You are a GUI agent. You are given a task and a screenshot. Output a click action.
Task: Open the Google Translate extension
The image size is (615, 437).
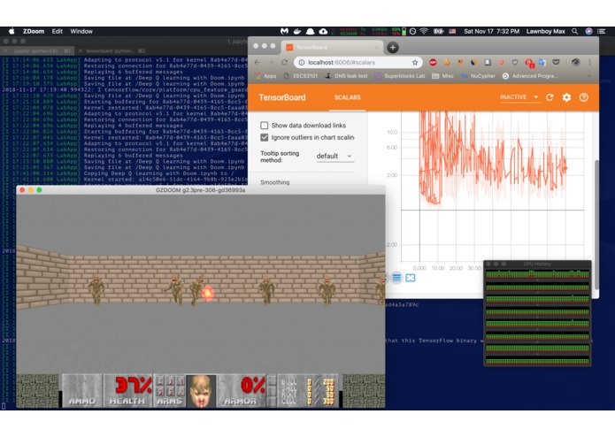(542, 62)
